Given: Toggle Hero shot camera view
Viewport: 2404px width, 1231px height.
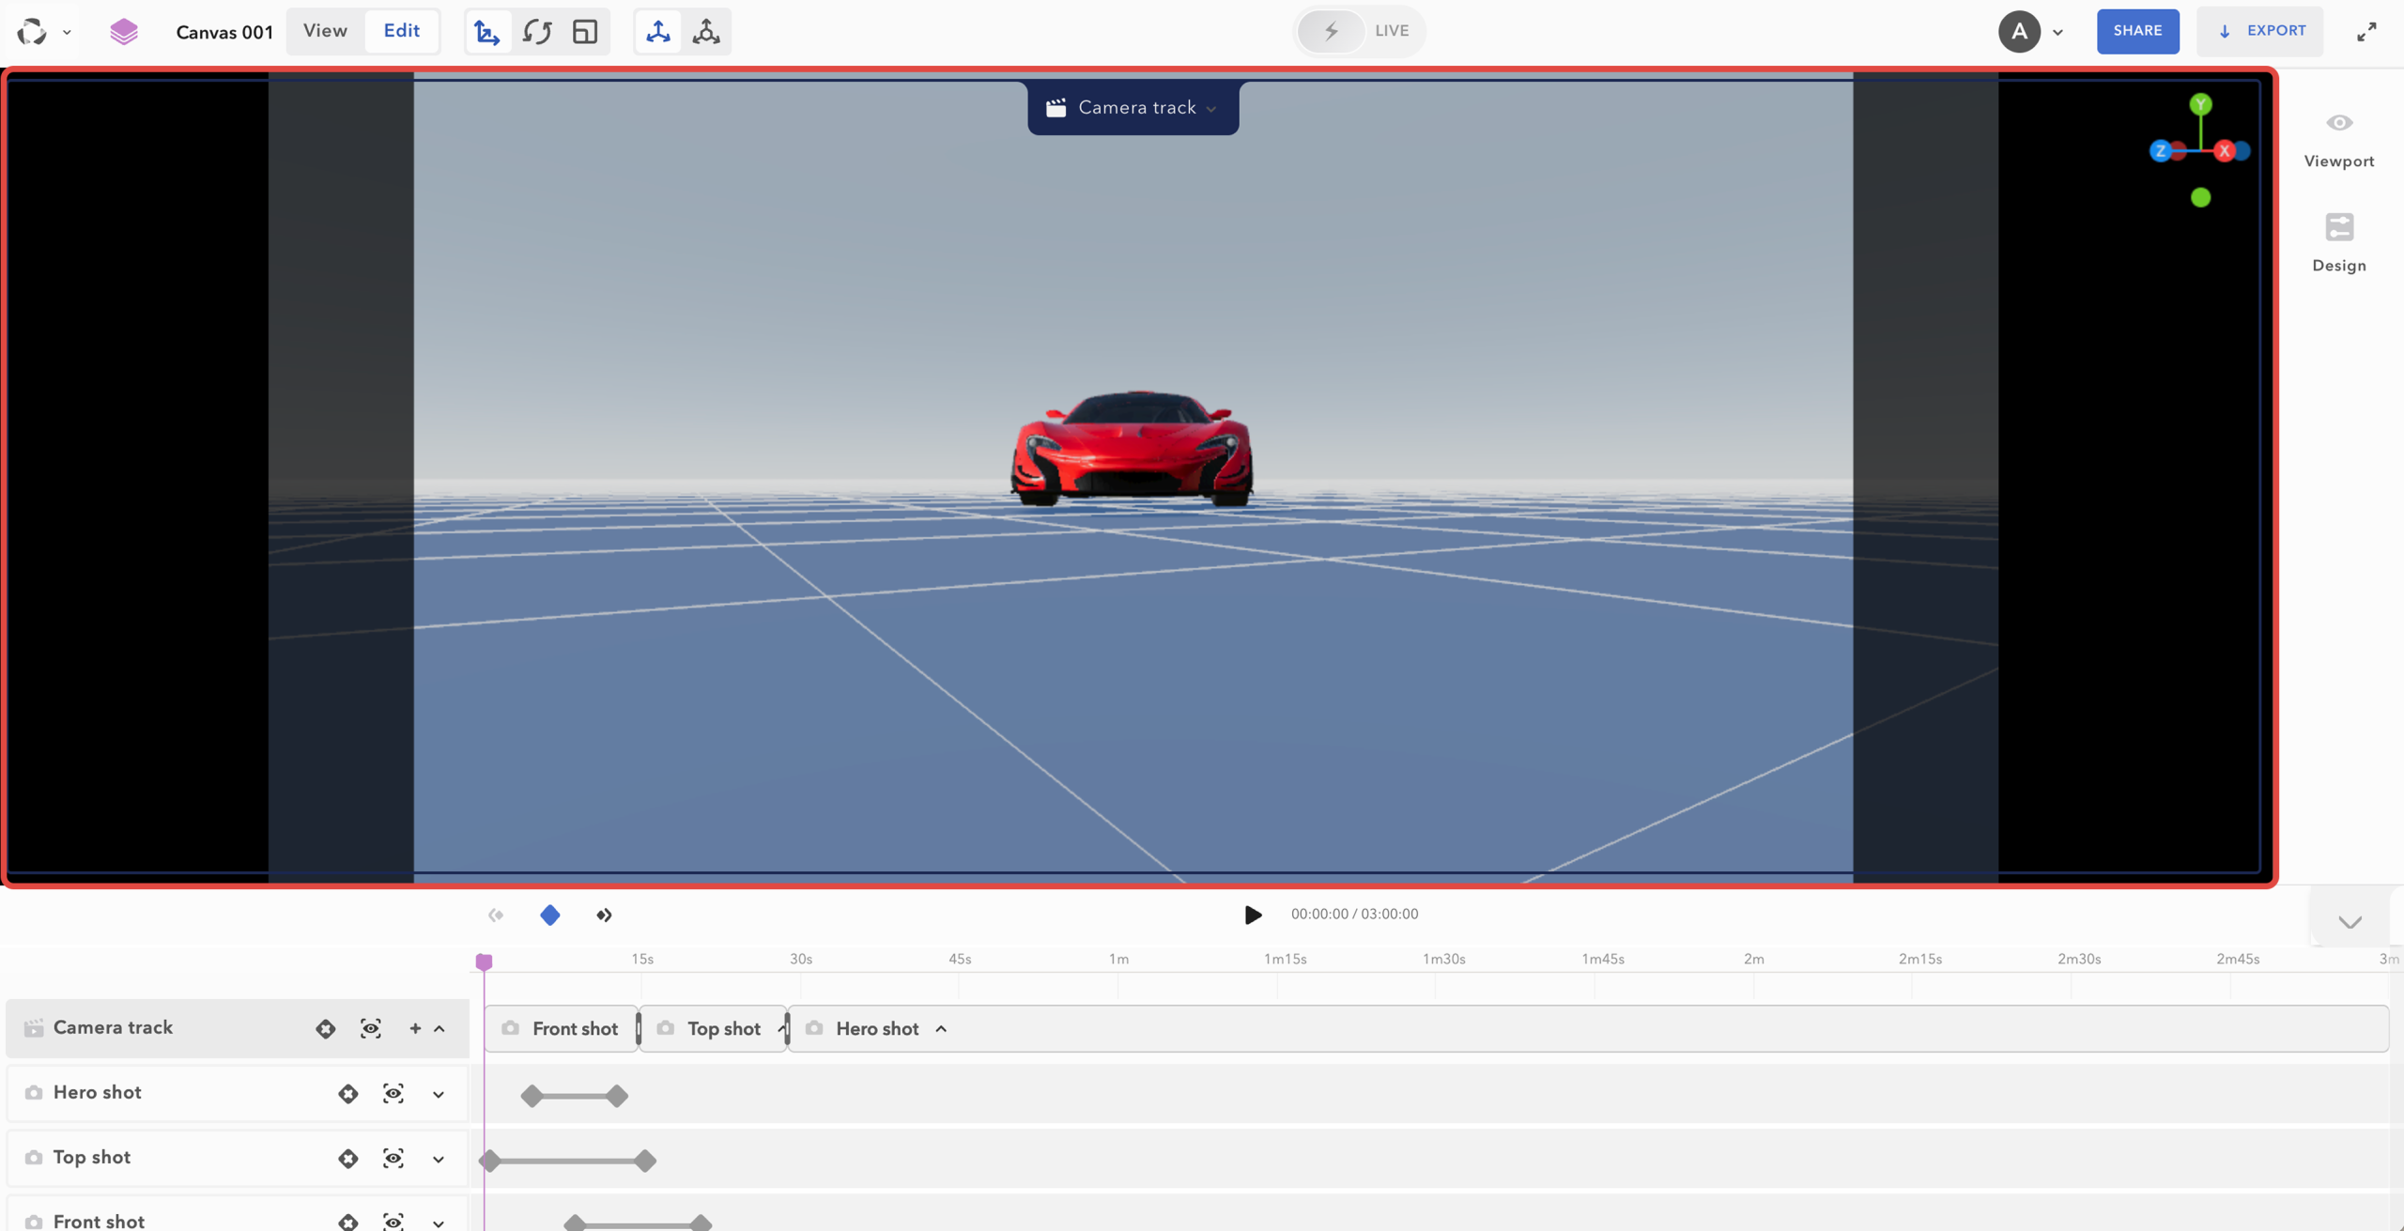Looking at the screenshot, I should tap(393, 1093).
